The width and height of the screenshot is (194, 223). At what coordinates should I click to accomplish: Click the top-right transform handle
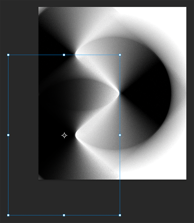[120, 55]
